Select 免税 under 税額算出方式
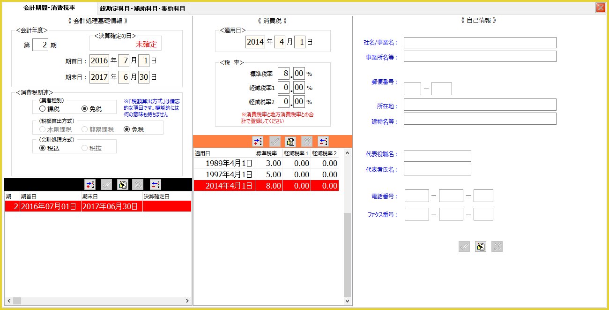 [x=134, y=129]
